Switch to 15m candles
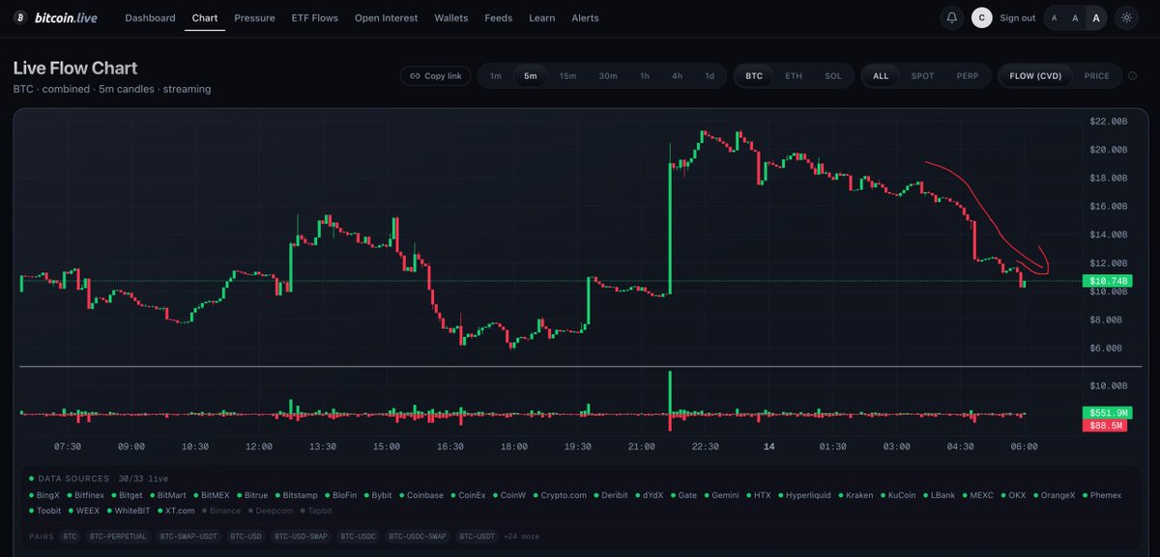This screenshot has height=557, width=1160. click(x=568, y=75)
